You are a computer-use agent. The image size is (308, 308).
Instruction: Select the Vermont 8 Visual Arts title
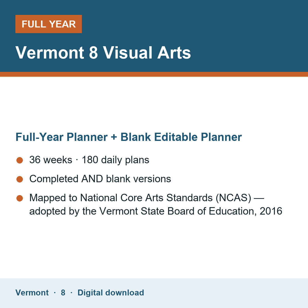[103, 53]
